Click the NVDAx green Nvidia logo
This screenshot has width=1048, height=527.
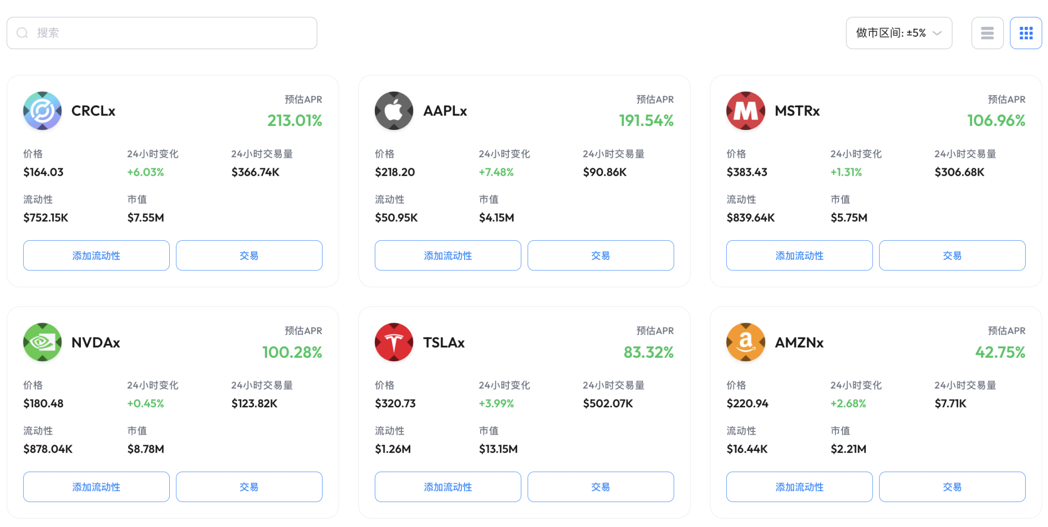click(x=42, y=342)
